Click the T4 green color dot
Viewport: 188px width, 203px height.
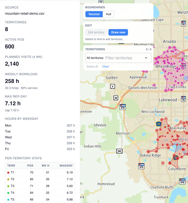pos(8,193)
